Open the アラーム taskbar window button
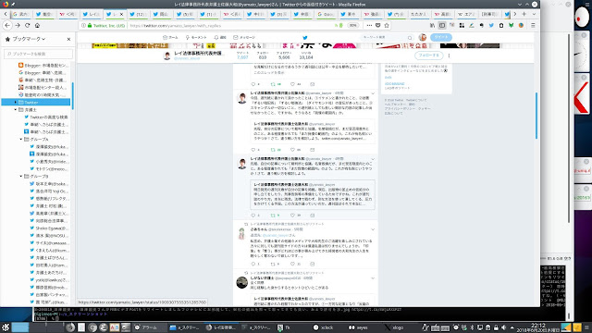Viewport: 592px width, 333px height. 150,327
